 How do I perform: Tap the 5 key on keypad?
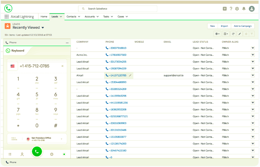point(37,96)
